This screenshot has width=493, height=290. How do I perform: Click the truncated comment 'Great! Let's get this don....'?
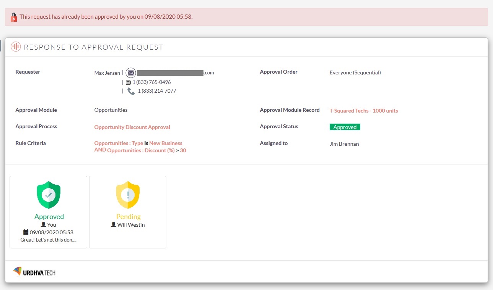(49, 240)
